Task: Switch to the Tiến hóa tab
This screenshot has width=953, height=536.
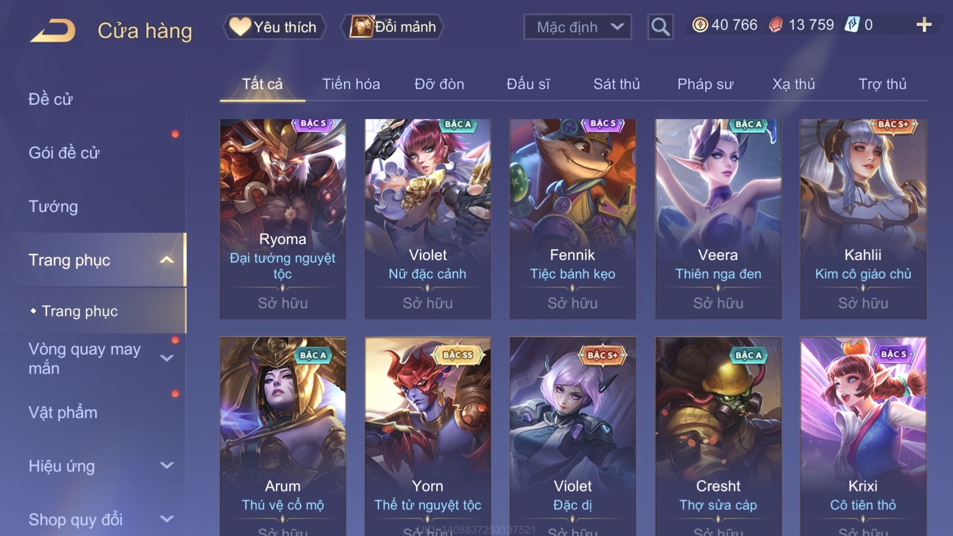Action: [x=351, y=84]
